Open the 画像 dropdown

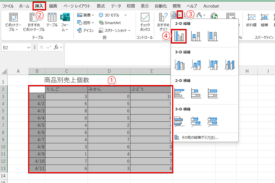tap(85, 15)
